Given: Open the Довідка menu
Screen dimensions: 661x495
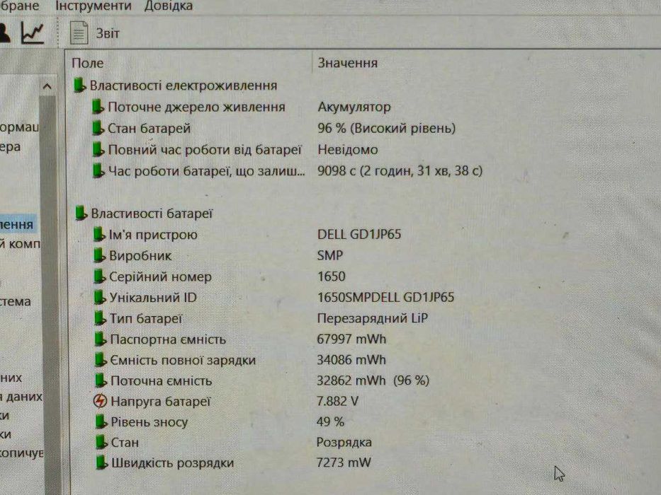Looking at the screenshot, I should point(168,6).
